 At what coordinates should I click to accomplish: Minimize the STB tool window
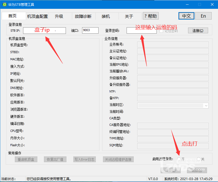[187, 4]
